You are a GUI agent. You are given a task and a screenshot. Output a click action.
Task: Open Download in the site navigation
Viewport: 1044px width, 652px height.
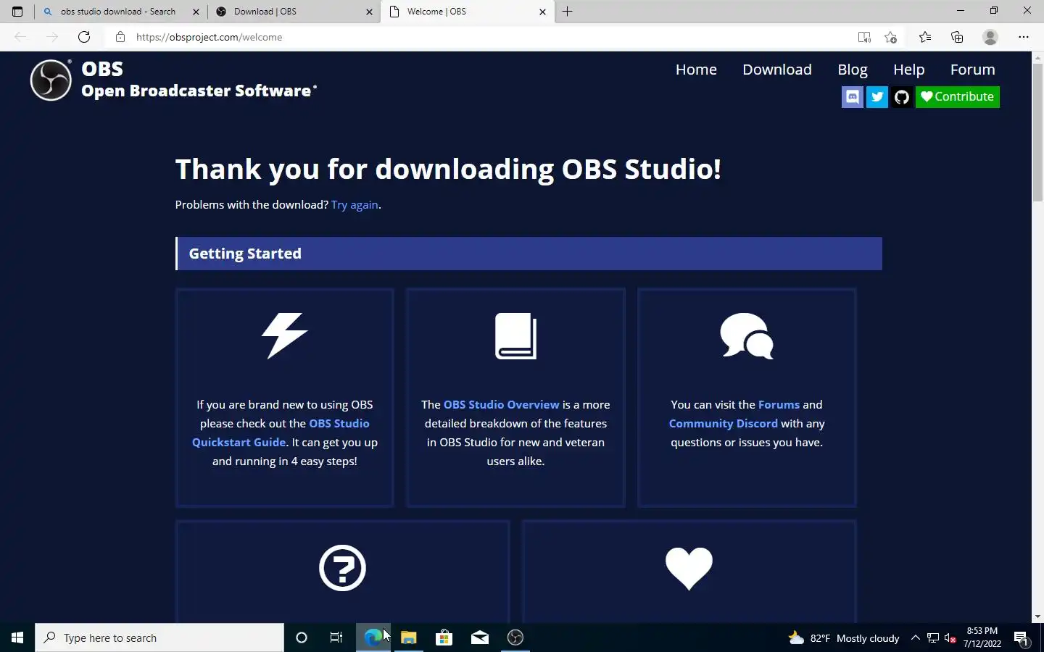tap(777, 70)
